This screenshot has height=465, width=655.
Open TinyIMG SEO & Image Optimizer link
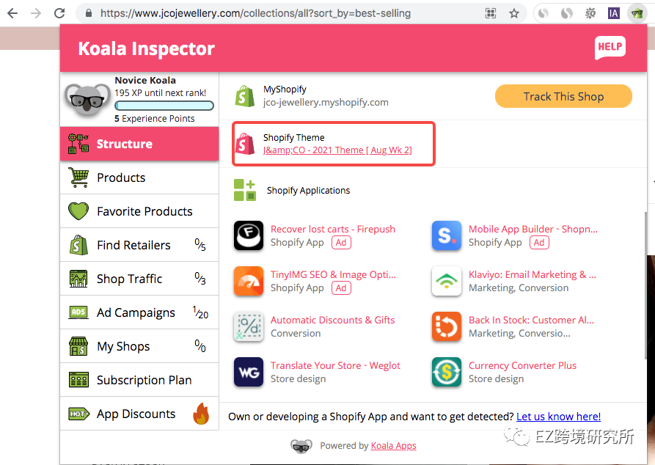coord(333,274)
